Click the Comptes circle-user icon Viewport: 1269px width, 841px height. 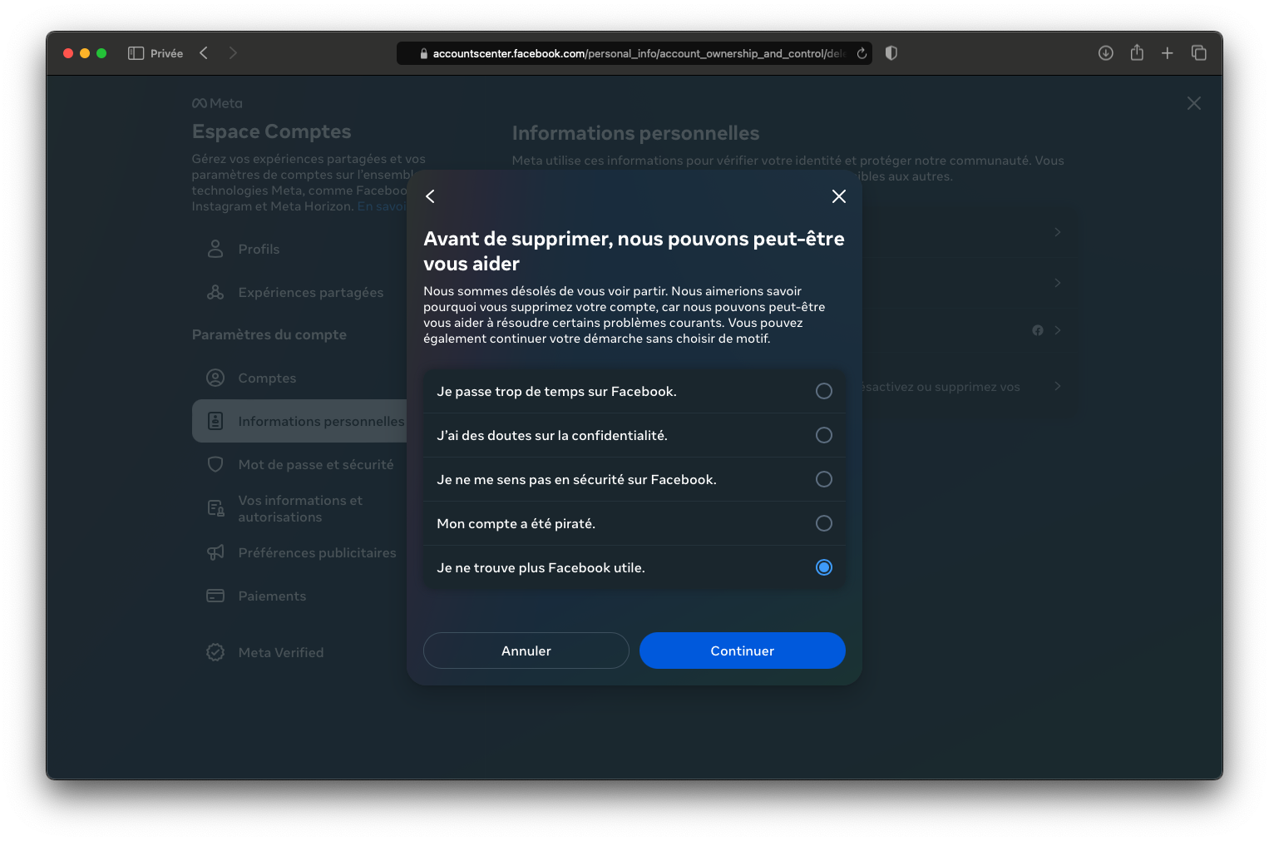pos(215,378)
